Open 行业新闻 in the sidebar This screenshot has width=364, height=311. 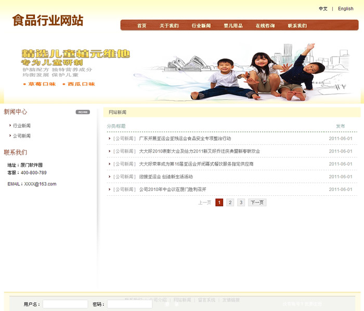(22, 126)
